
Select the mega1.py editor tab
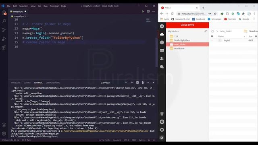click(x=18, y=12)
